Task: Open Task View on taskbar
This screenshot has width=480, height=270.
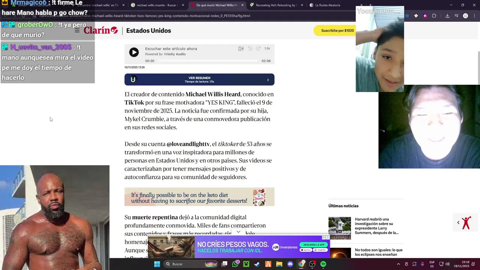Action: (224, 264)
